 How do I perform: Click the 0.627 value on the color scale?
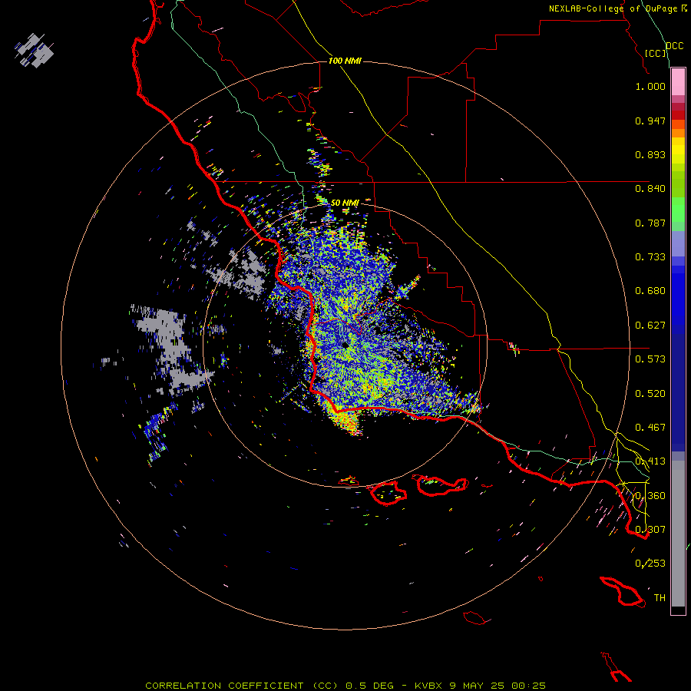click(x=650, y=326)
